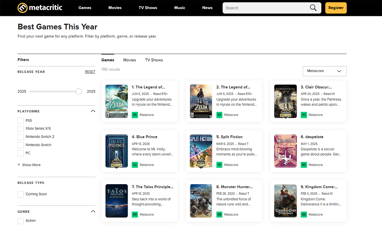The width and height of the screenshot is (382, 226).
Task: Click the 93 Metascore badge for Clair Obscur
Action: tap(304, 115)
